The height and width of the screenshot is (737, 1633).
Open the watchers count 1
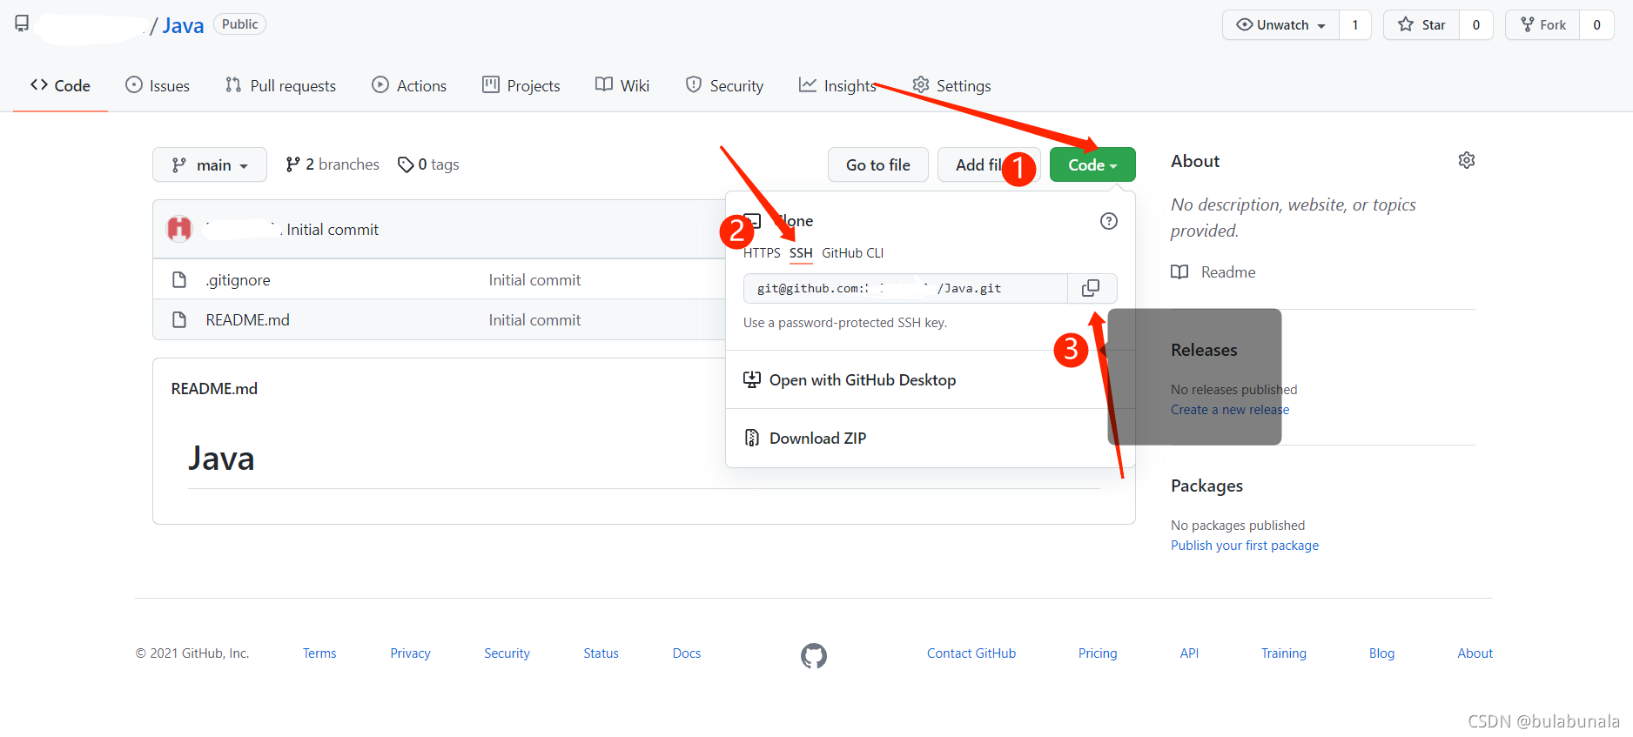click(x=1354, y=24)
